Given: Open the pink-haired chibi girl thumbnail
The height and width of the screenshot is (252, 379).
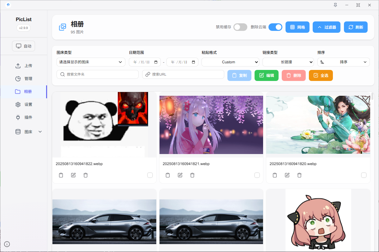Looking at the screenshot, I should (318, 220).
